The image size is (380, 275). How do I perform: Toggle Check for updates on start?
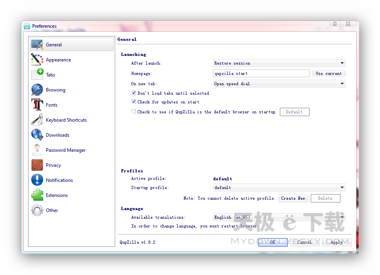[x=133, y=101]
